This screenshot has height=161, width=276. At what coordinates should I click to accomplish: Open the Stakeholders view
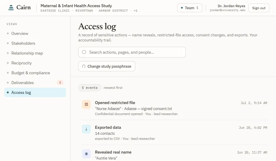point(35,43)
